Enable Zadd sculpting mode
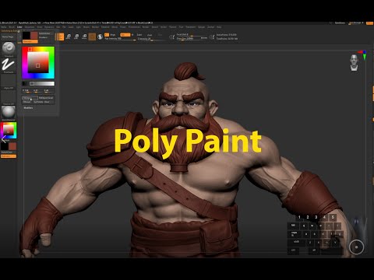 click(139, 35)
